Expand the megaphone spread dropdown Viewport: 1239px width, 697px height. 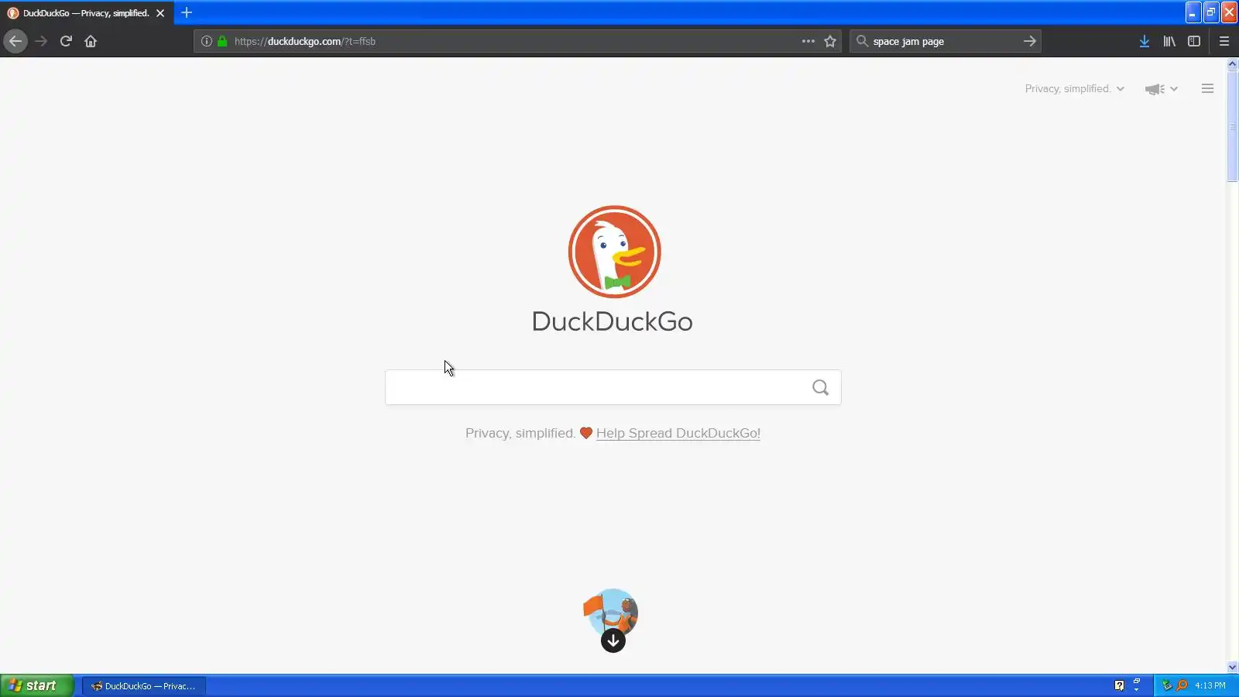[x=1161, y=88]
